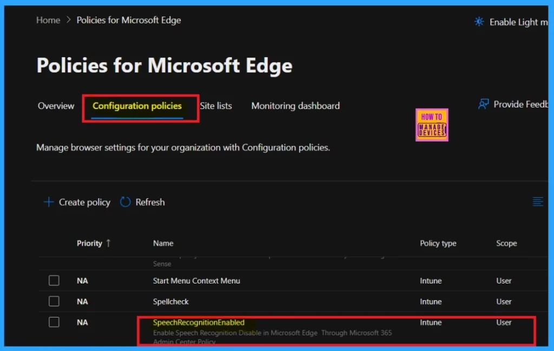Viewport: 554px width, 351px height.
Task: Click the Refresh button label
Action: [x=150, y=202]
